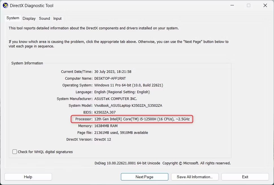Click Save All Information button

click(x=195, y=177)
